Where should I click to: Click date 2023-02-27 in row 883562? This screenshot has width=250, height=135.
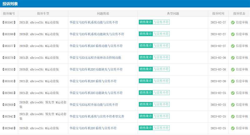218,22
